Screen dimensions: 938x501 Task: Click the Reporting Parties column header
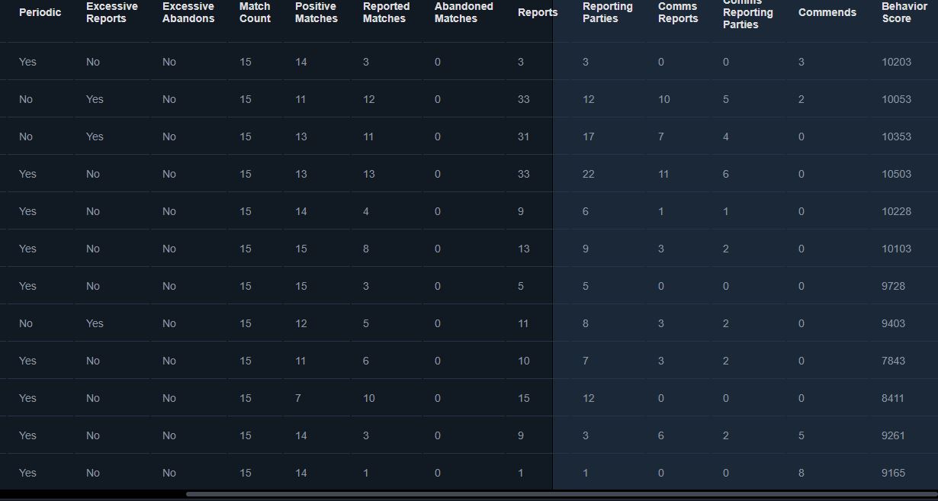(608, 12)
